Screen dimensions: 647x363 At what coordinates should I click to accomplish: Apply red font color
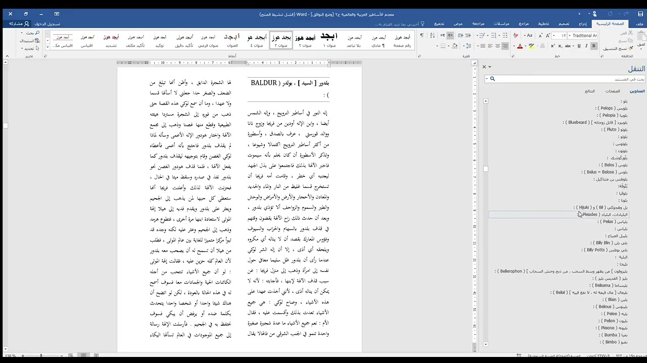520,46
